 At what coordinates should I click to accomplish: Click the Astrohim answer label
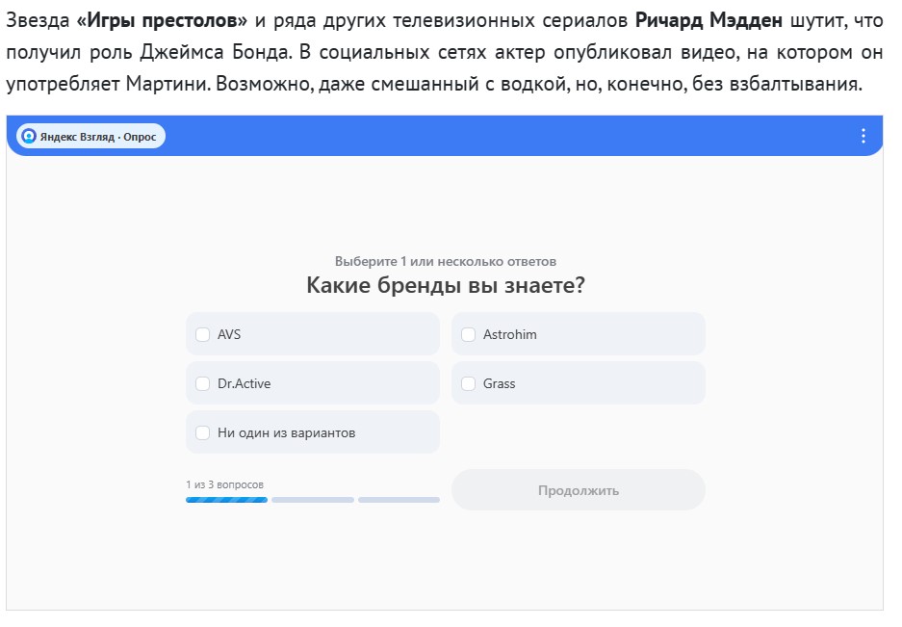(x=509, y=334)
